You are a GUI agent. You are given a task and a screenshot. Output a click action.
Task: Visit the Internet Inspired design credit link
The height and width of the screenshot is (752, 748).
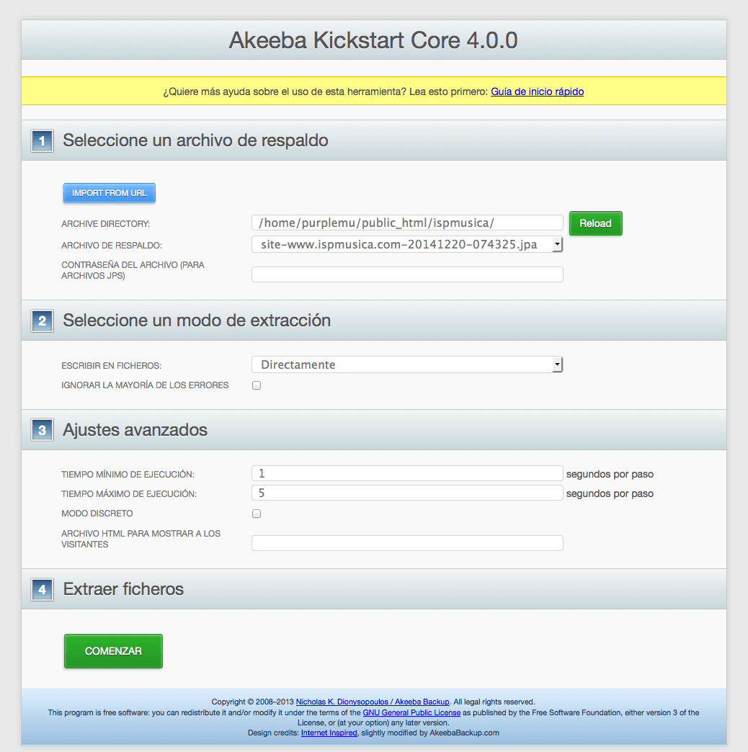point(329,733)
